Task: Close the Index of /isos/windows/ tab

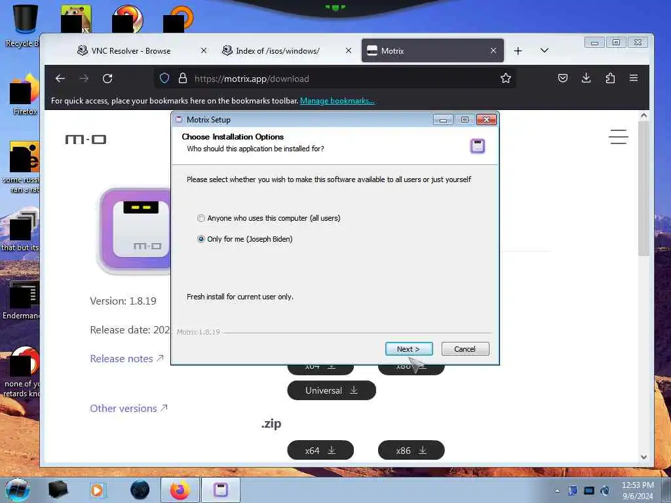Action: [349, 50]
